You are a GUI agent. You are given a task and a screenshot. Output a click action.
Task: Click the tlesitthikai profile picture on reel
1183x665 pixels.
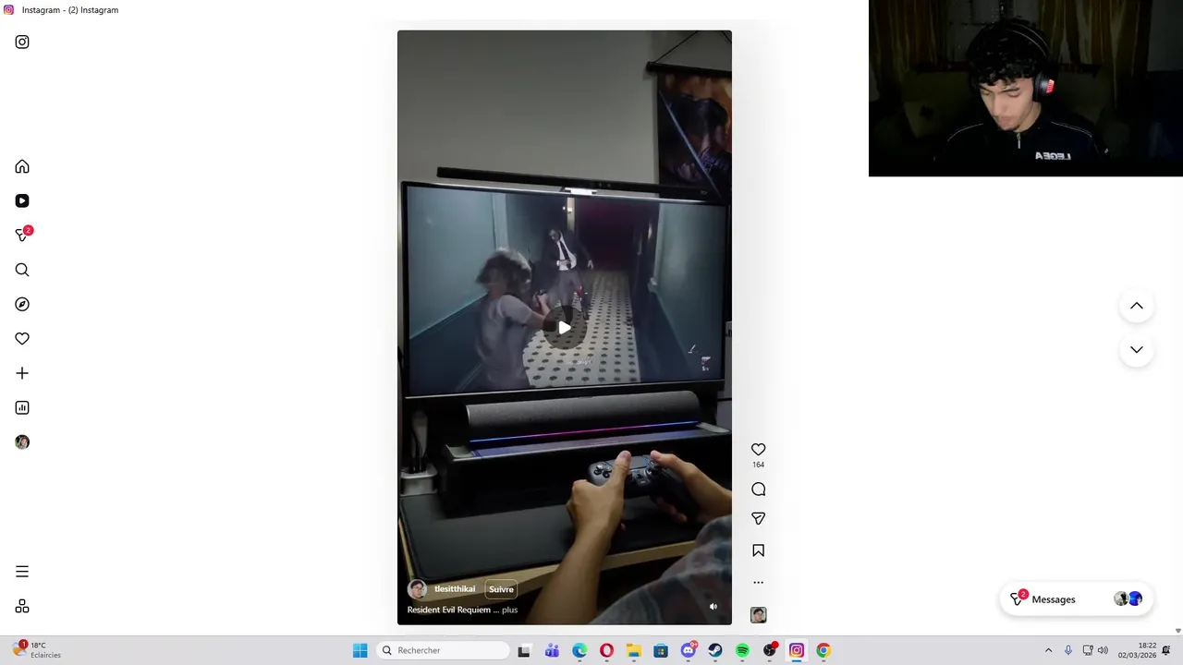pyautogui.click(x=417, y=589)
